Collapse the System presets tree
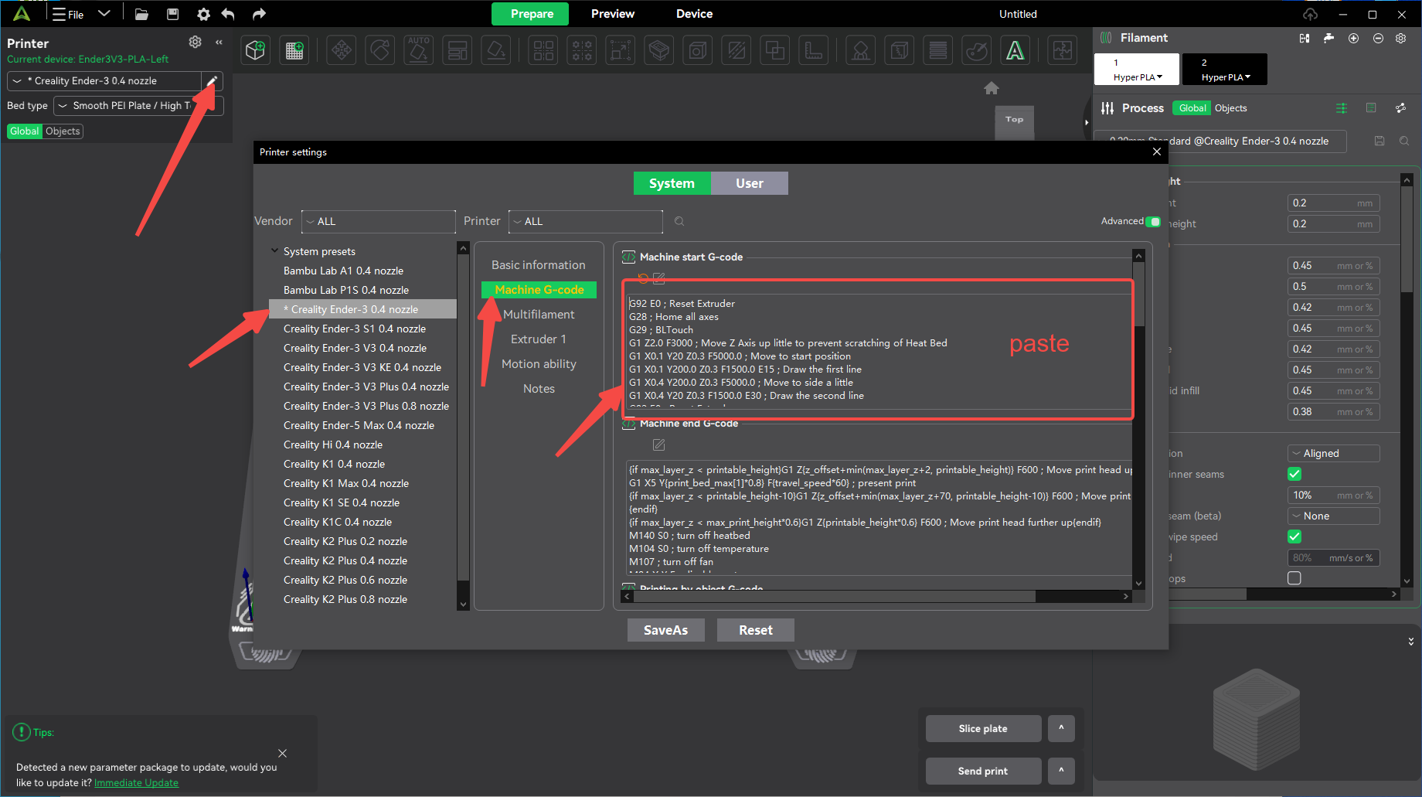The width and height of the screenshot is (1422, 797). tap(274, 251)
